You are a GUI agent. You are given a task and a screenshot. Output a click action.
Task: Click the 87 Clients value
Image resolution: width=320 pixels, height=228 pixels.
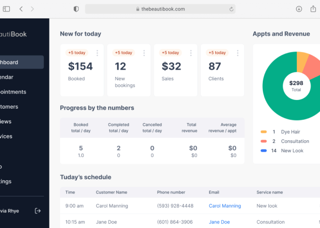tap(215, 66)
